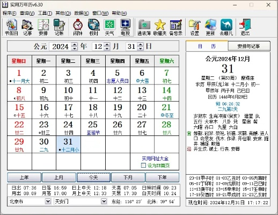The height and width of the screenshot is (215, 278).
Task: Expand the 天安门 location dropdown
Action: click(104, 202)
